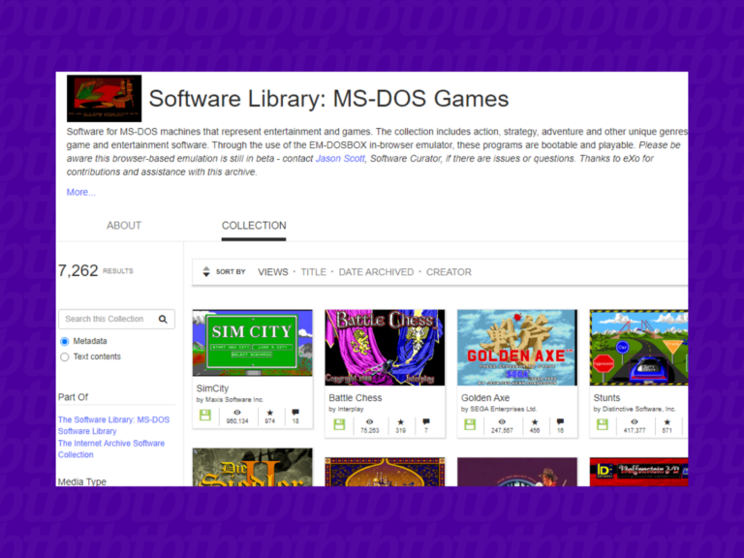Open The Internet Archive Software Collection link

click(x=111, y=449)
